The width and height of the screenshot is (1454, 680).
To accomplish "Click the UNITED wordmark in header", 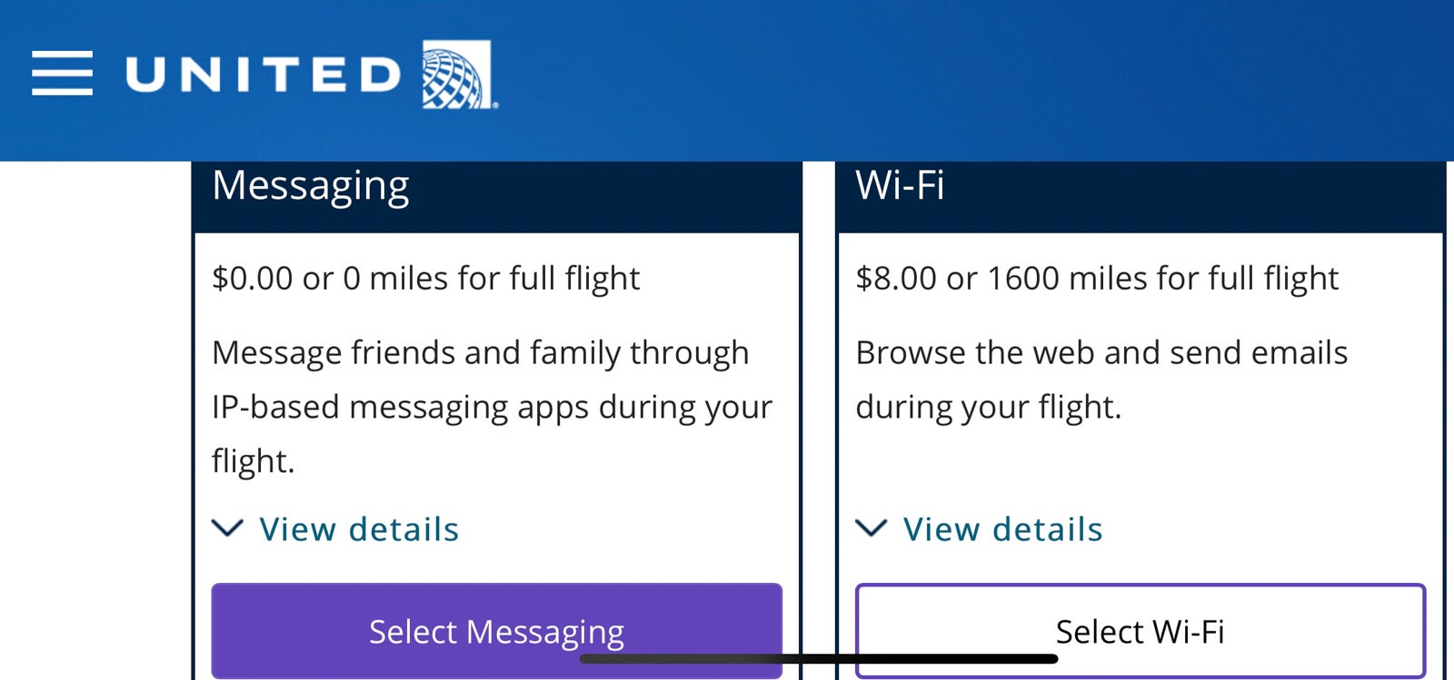I will 263,74.
